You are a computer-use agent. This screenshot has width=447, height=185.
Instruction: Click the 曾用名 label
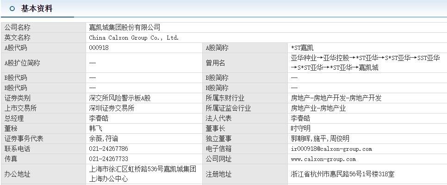(216, 63)
